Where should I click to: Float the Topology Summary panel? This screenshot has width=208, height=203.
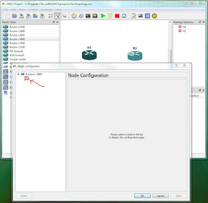click(x=200, y=22)
